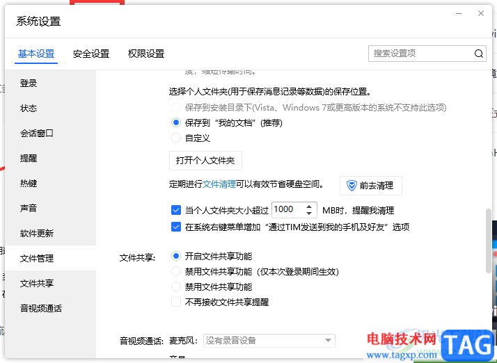Click the search magnifier icon

point(479,54)
